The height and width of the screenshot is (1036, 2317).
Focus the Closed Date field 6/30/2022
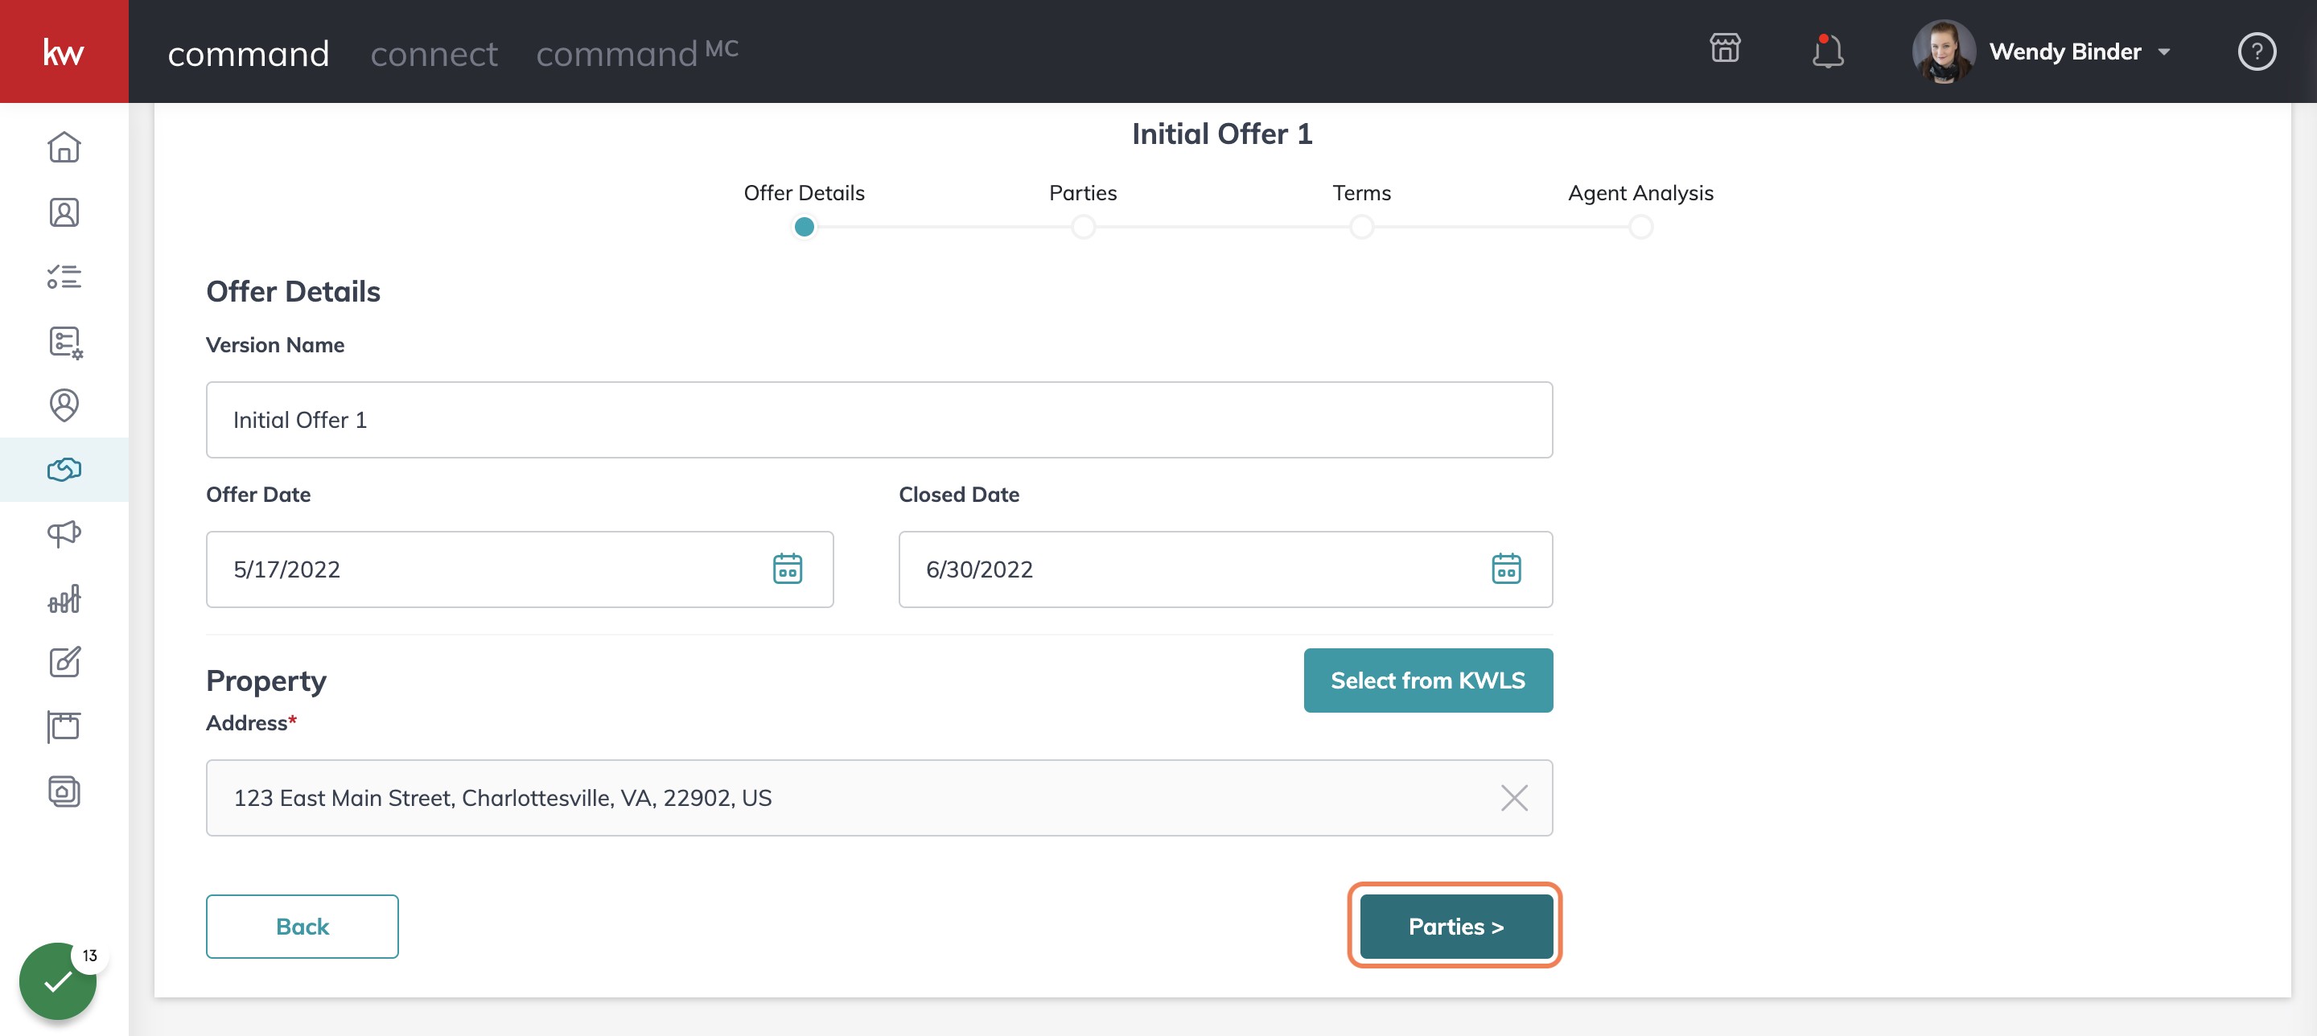(1225, 569)
